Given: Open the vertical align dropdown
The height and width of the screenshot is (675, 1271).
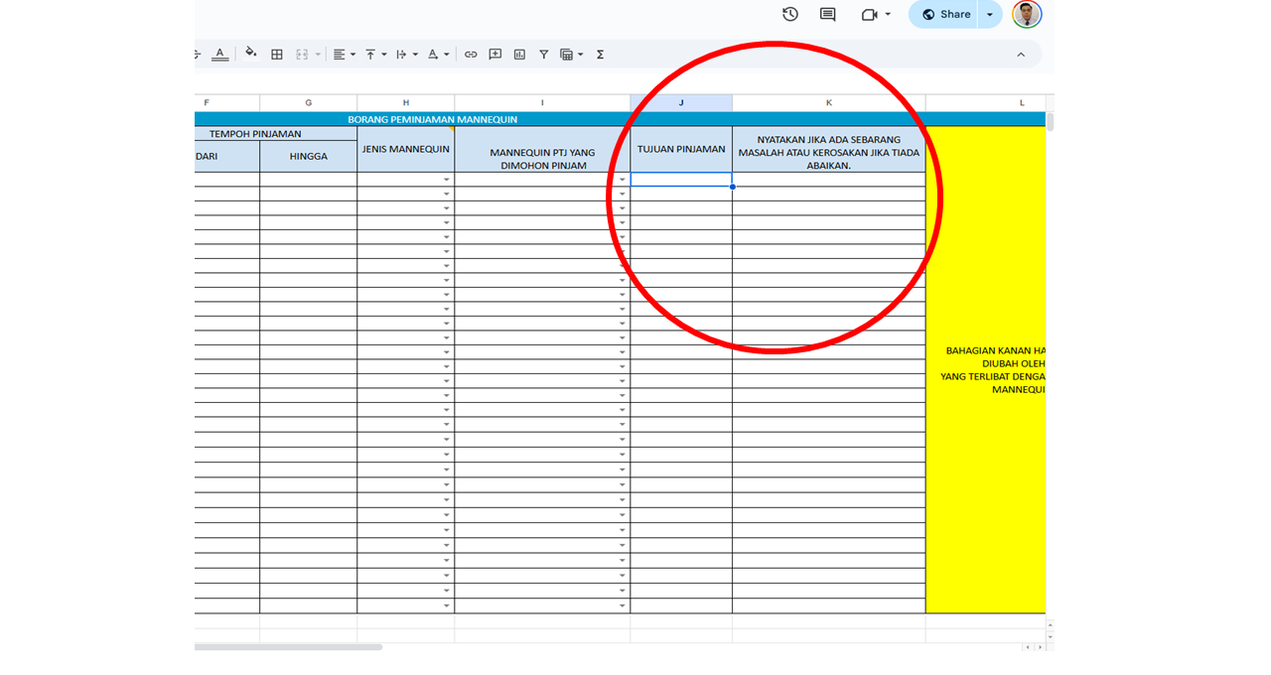Looking at the screenshot, I should tap(374, 55).
